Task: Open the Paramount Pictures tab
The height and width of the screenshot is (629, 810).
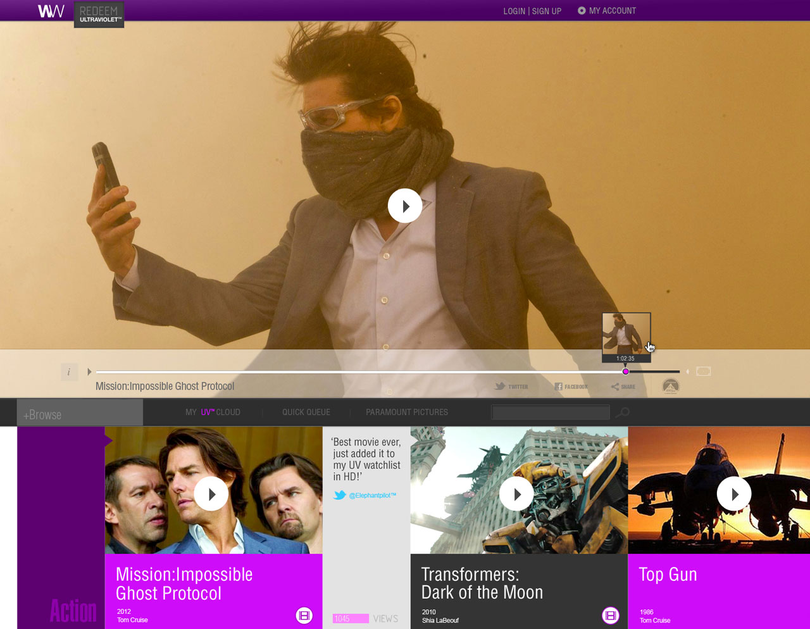Action: (x=407, y=412)
